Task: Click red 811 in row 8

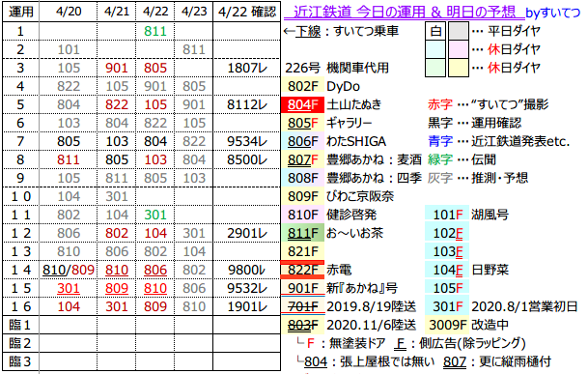Action: [x=69, y=160]
